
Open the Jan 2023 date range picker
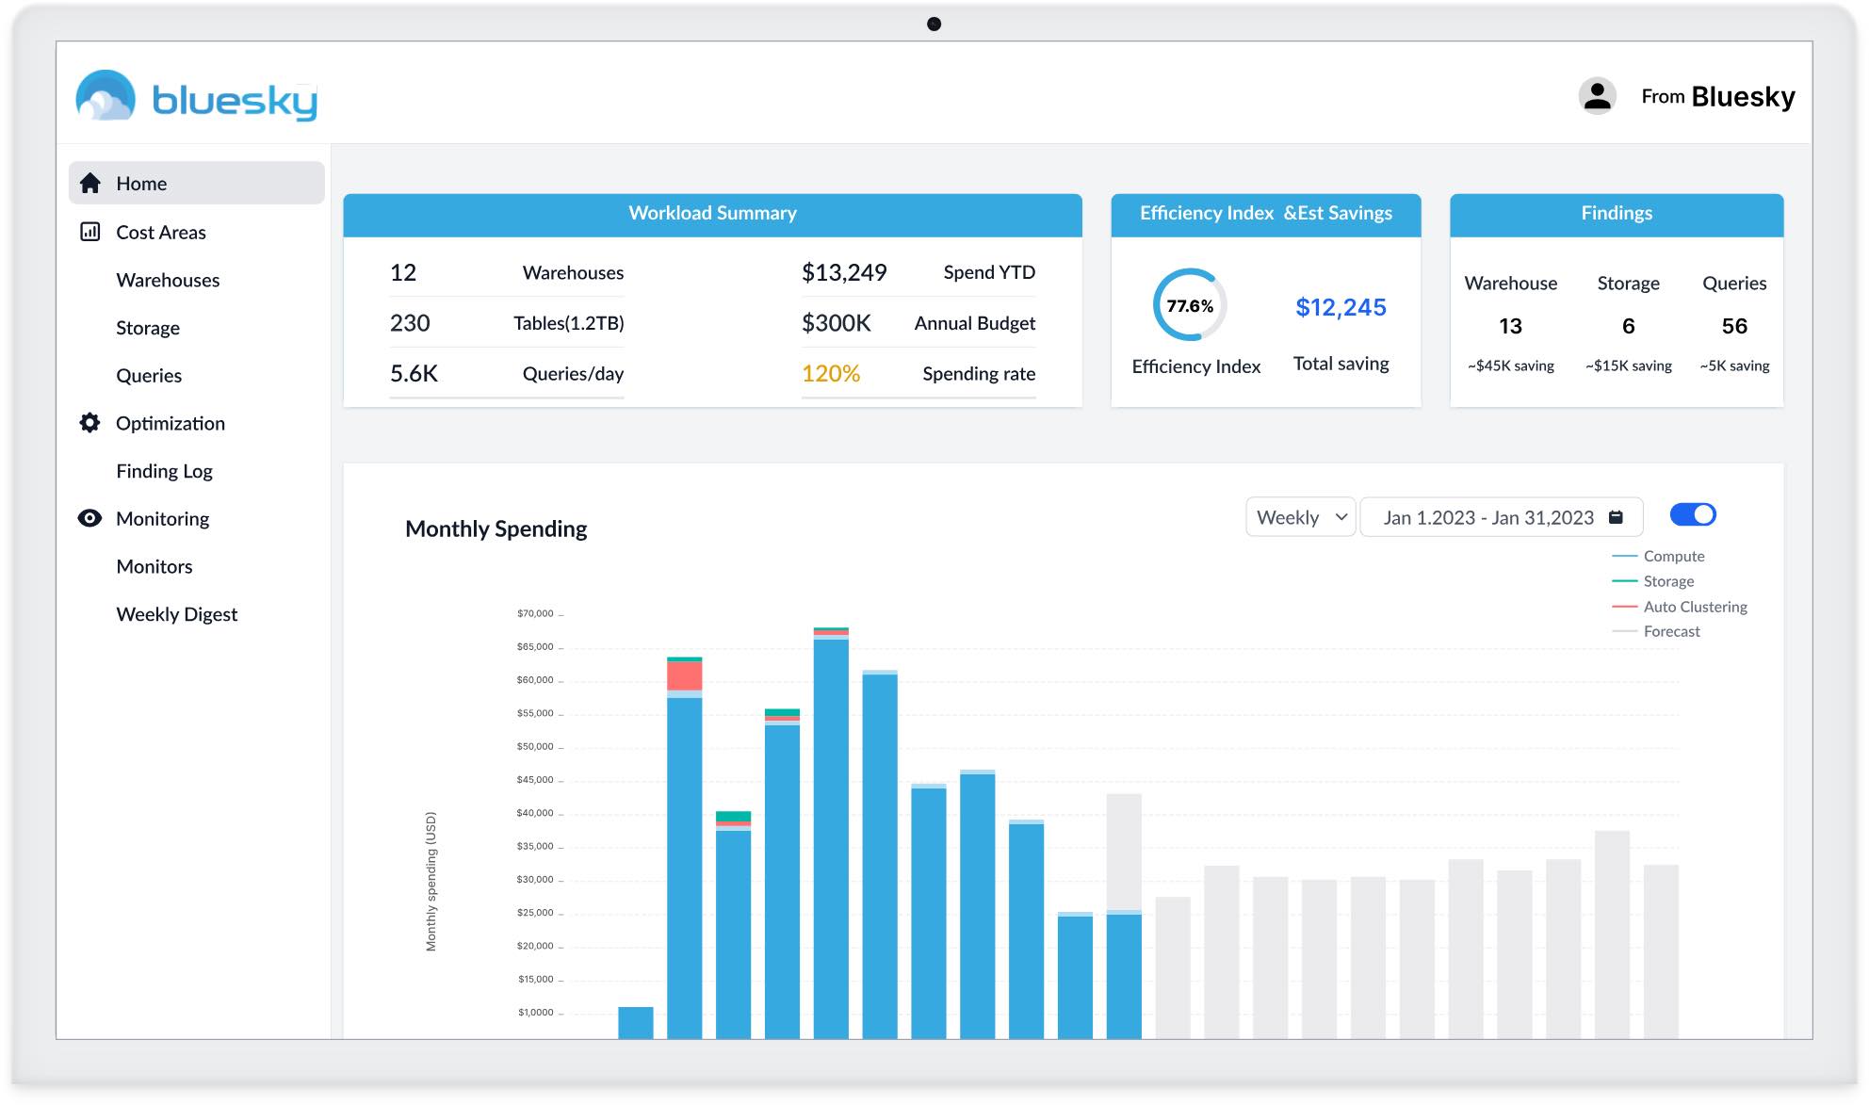click(x=1488, y=517)
